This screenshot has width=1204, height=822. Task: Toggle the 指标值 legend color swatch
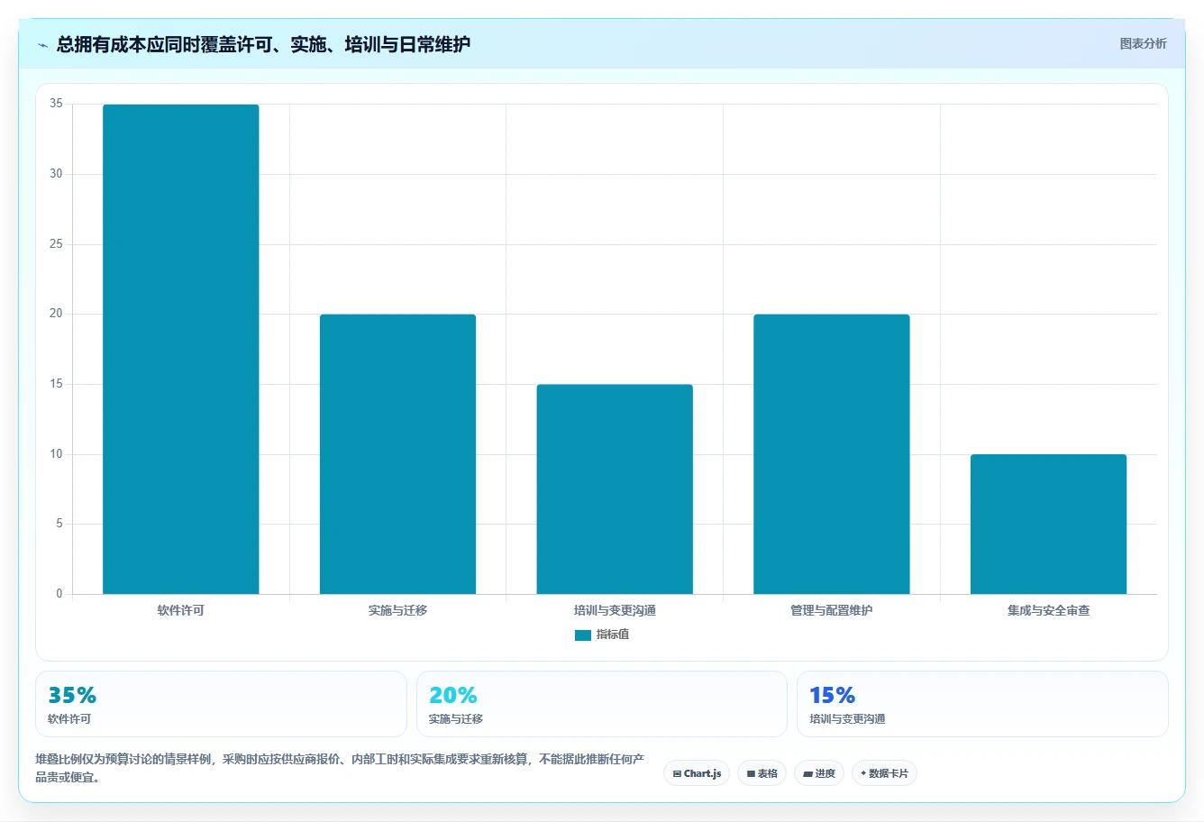pos(583,635)
